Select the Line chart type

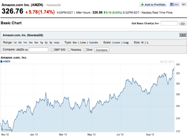coord(83,42)
